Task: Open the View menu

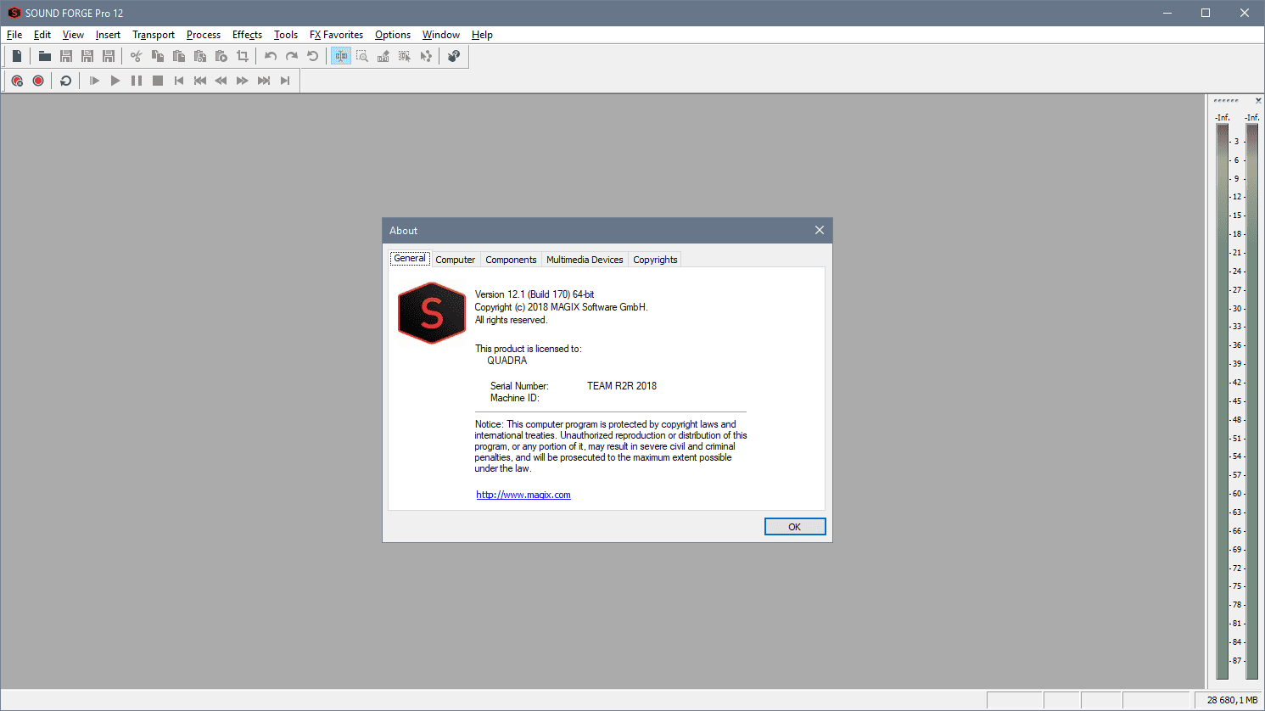Action: [73, 35]
